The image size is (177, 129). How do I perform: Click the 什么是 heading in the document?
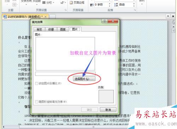click(x=24, y=38)
